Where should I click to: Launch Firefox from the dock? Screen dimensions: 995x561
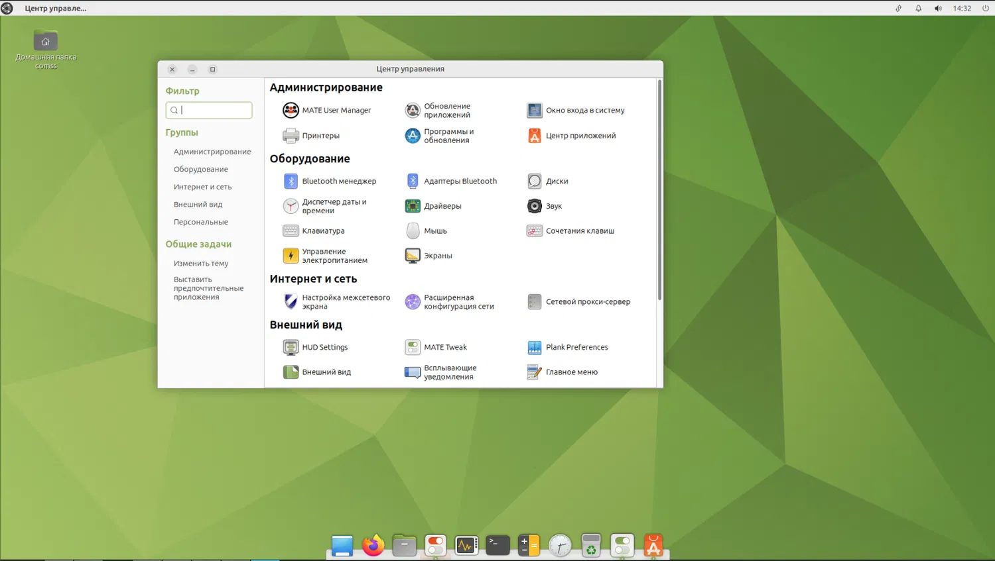click(373, 545)
